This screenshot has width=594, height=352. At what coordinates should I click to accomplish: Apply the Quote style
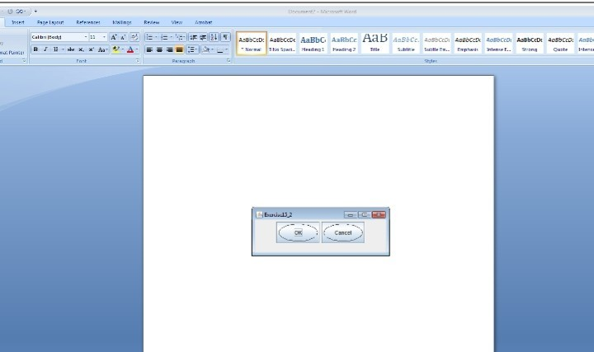pos(560,43)
